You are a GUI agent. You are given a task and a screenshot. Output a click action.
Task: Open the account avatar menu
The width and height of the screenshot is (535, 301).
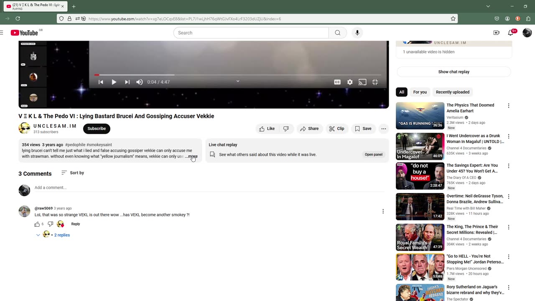click(527, 33)
